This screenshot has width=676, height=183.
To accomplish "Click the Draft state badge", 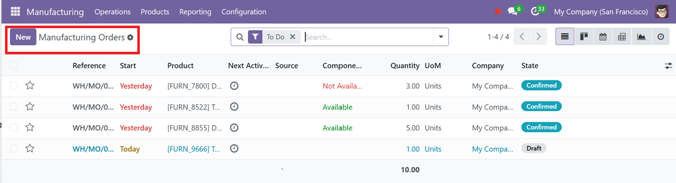I will (534, 148).
